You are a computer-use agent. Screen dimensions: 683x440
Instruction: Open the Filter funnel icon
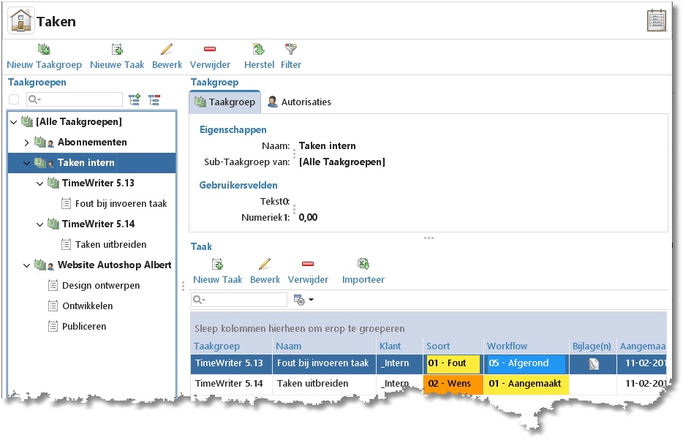coord(290,49)
